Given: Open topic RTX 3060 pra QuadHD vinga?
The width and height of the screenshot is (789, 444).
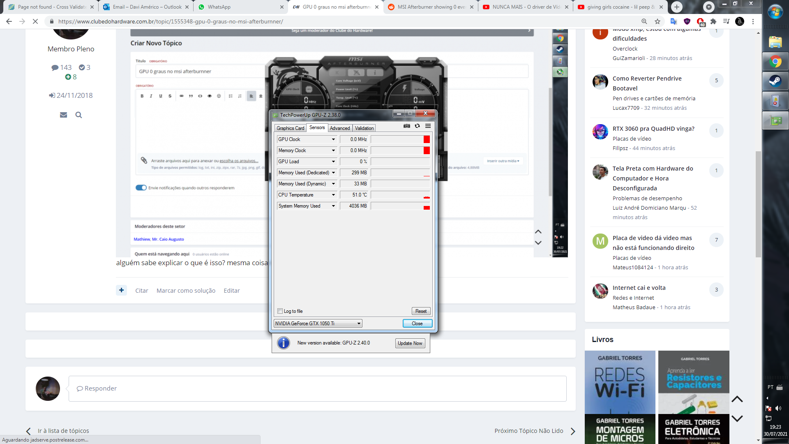Looking at the screenshot, I should pos(653,129).
